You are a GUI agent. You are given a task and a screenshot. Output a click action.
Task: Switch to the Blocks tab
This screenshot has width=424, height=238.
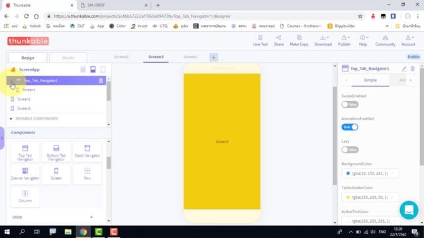coord(68,58)
